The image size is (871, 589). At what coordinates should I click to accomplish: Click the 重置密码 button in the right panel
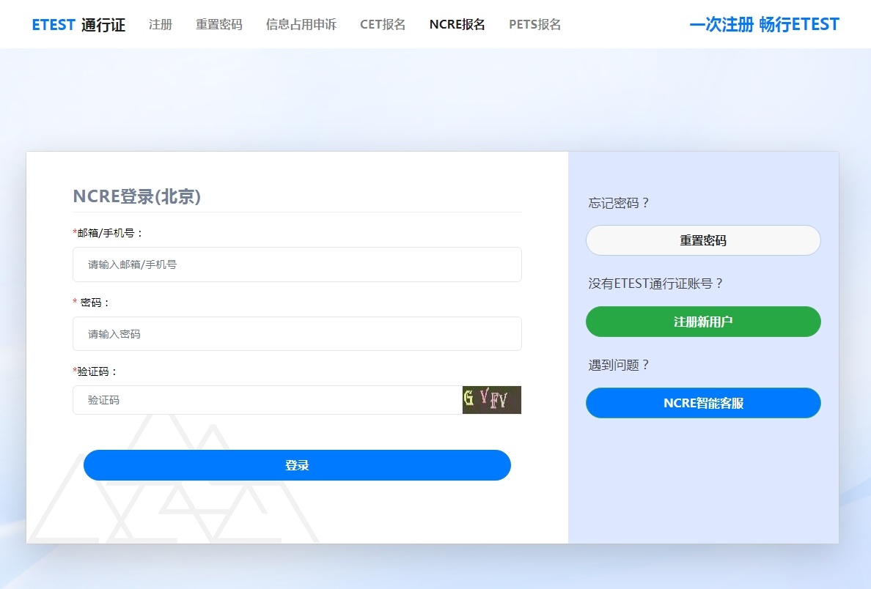(703, 240)
